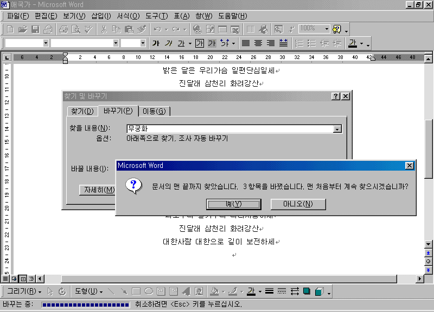434x312 pixels.
Task: Toggle the numbered list button
Action: click(299, 43)
